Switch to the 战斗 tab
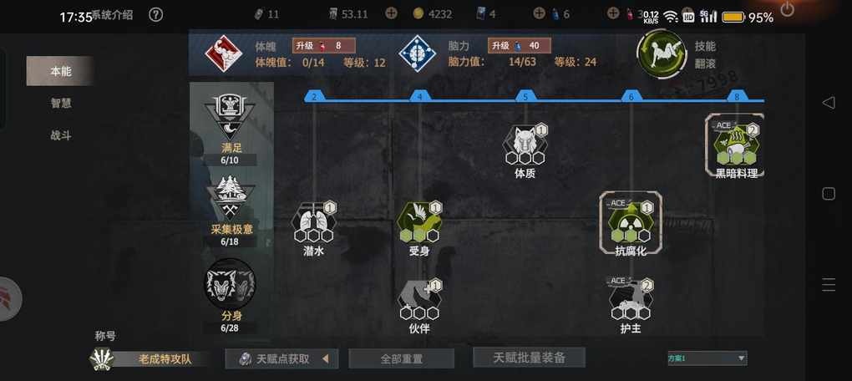The image size is (852, 381). (x=61, y=136)
